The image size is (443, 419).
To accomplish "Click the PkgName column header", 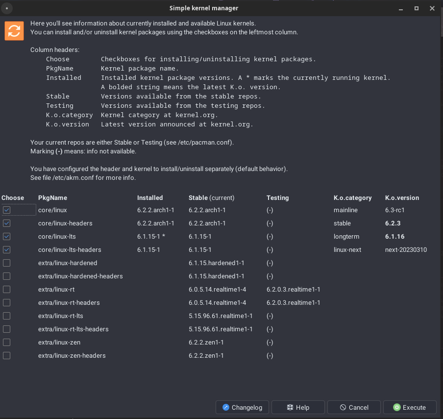I will coord(52,198).
